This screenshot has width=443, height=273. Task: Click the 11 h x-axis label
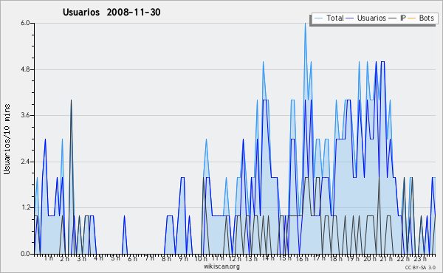pyautogui.click(x=218, y=258)
